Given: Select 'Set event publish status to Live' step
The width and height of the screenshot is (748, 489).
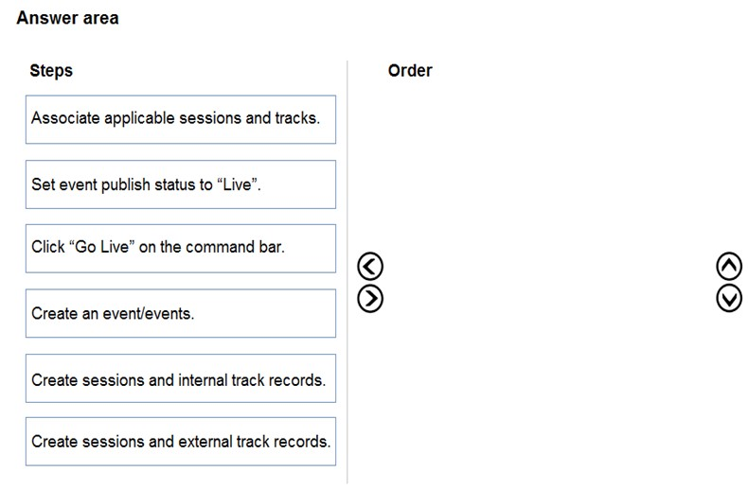Looking at the screenshot, I should (181, 184).
